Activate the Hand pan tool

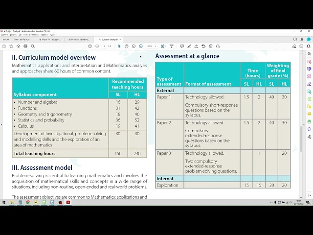click(x=127, y=47)
